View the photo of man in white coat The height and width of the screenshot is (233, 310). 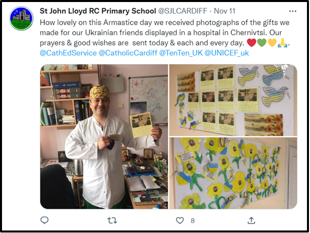104,137
